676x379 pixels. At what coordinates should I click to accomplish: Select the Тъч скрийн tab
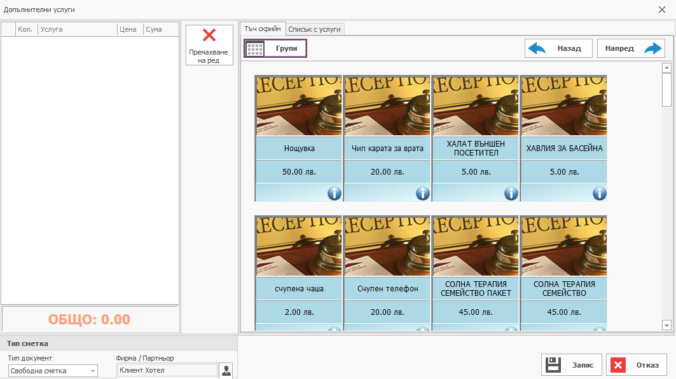261,29
